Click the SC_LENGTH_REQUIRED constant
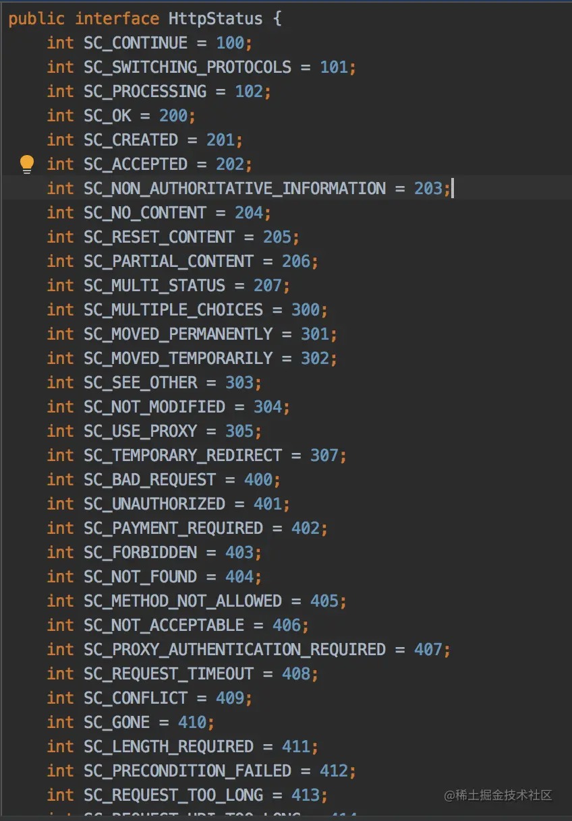 tap(169, 746)
